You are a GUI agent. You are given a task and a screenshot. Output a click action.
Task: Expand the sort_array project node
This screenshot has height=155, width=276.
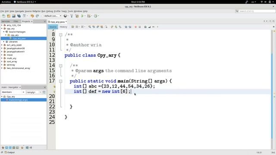(2, 62)
